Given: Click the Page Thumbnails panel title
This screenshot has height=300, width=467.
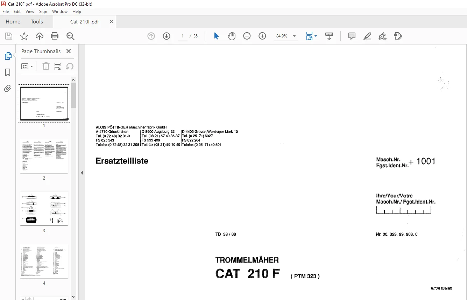Looking at the screenshot, I should 41,51.
